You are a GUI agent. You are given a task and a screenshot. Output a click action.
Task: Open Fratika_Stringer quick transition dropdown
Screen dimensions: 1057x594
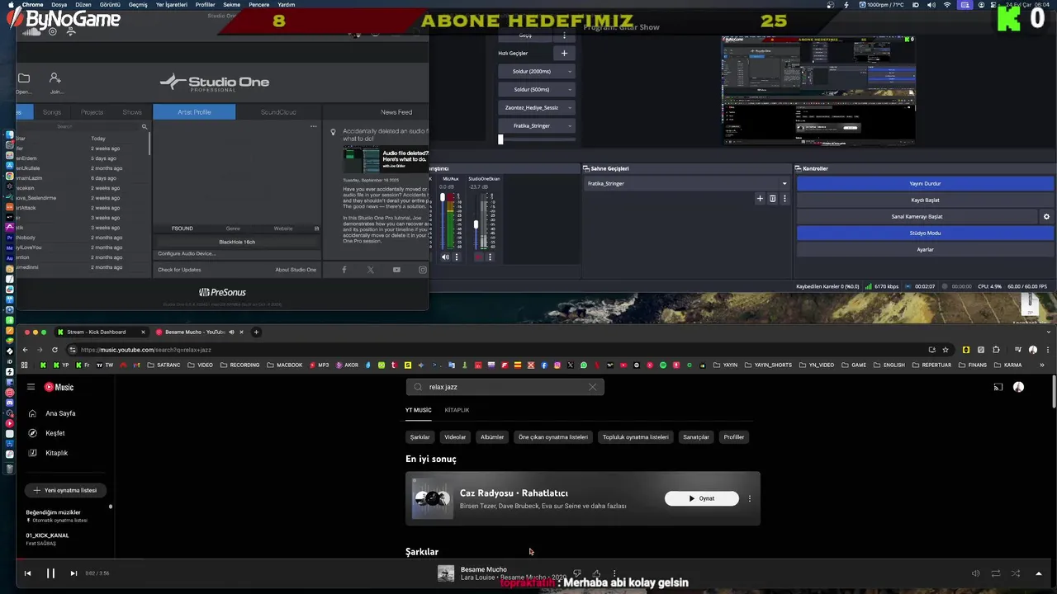pos(536,125)
